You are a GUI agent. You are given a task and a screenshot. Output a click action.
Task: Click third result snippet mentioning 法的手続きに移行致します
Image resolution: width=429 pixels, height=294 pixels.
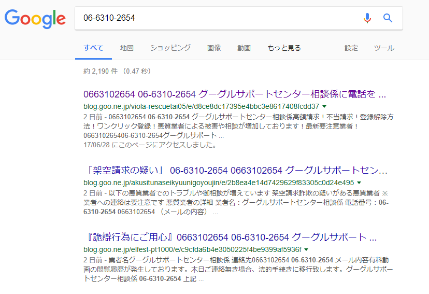coord(238,269)
